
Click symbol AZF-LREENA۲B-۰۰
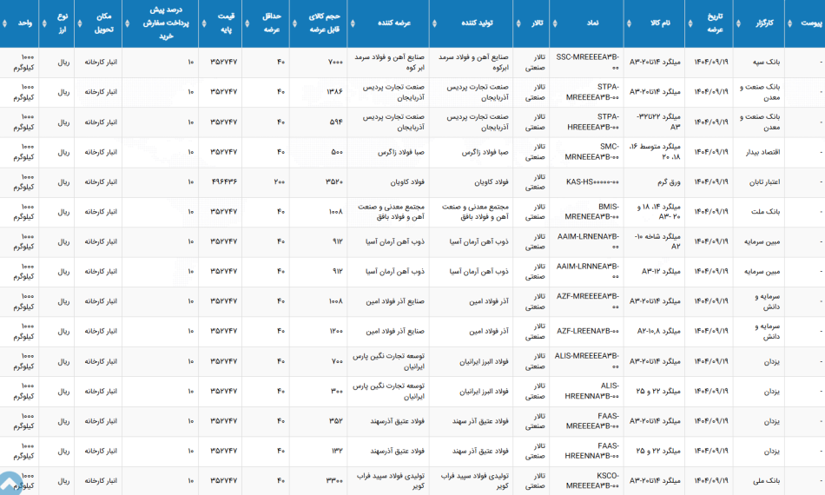(x=588, y=332)
